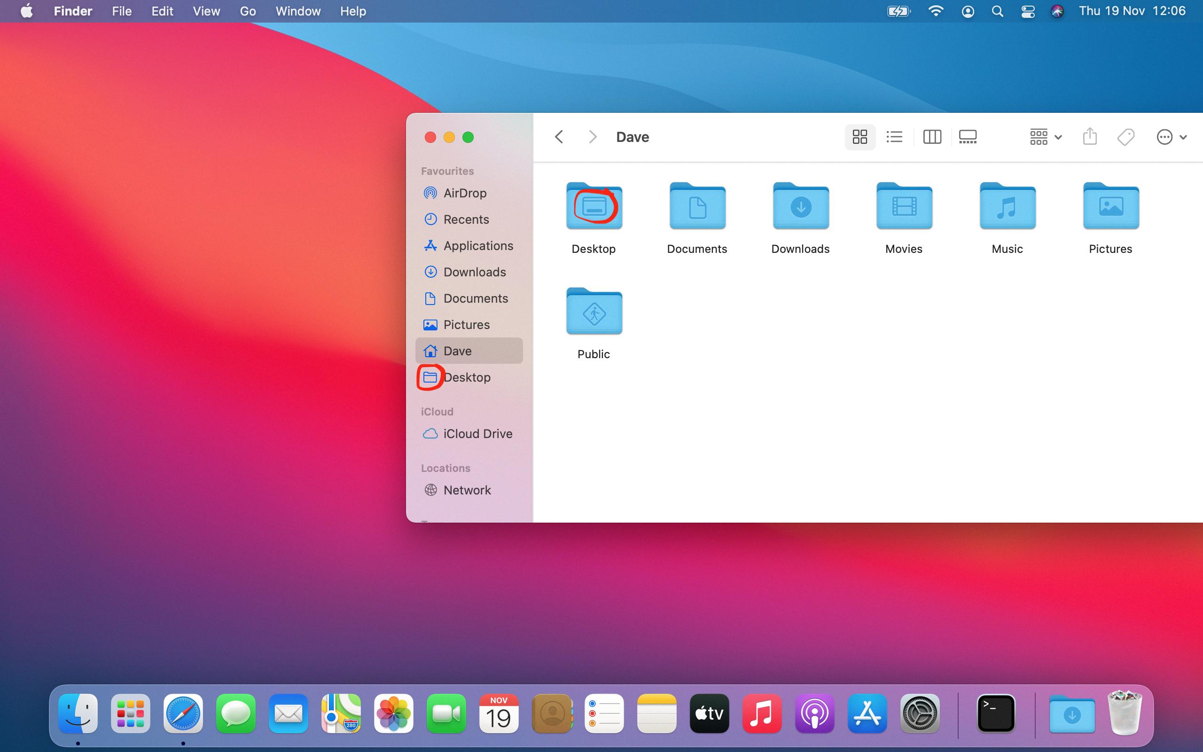Select Network in the sidebar
The height and width of the screenshot is (752, 1203).
pos(469,490)
